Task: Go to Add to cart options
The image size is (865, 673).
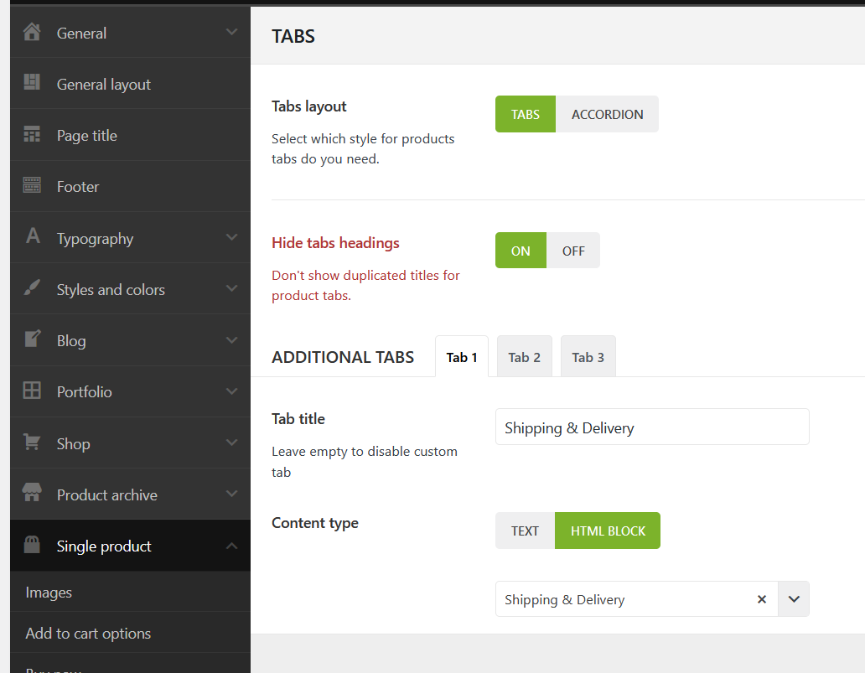Action: [x=88, y=634]
